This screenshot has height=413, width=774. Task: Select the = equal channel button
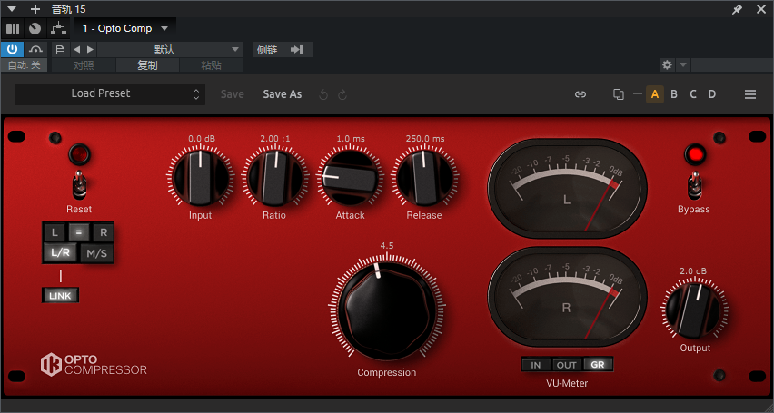pos(78,231)
